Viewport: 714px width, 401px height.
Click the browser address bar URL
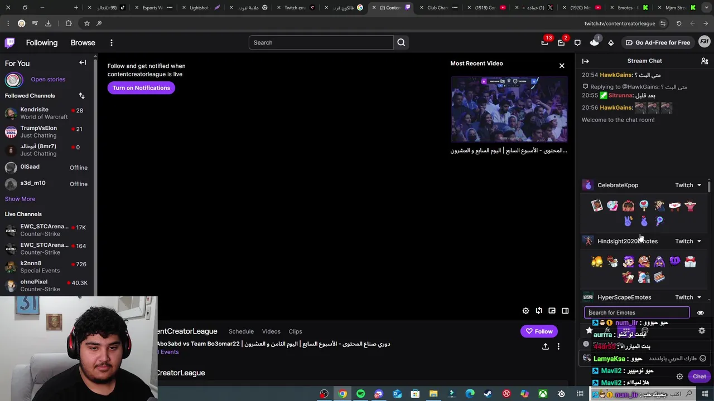619,23
